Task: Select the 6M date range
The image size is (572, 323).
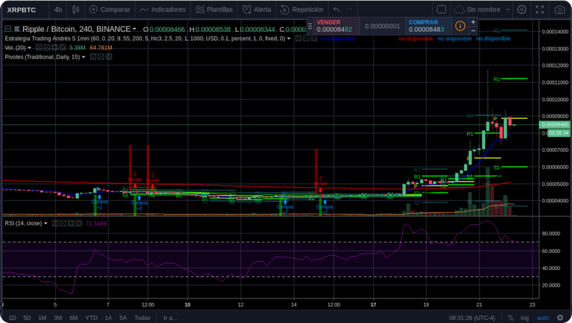Action: (74, 318)
